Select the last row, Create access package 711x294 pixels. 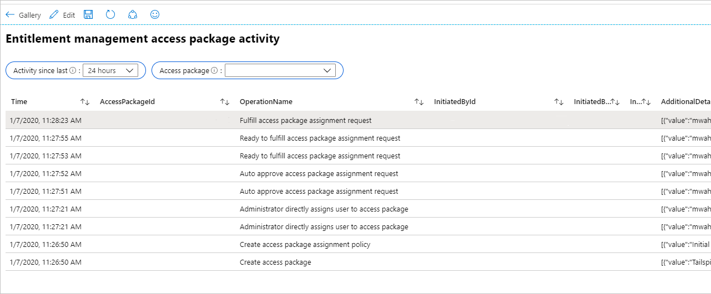click(275, 262)
